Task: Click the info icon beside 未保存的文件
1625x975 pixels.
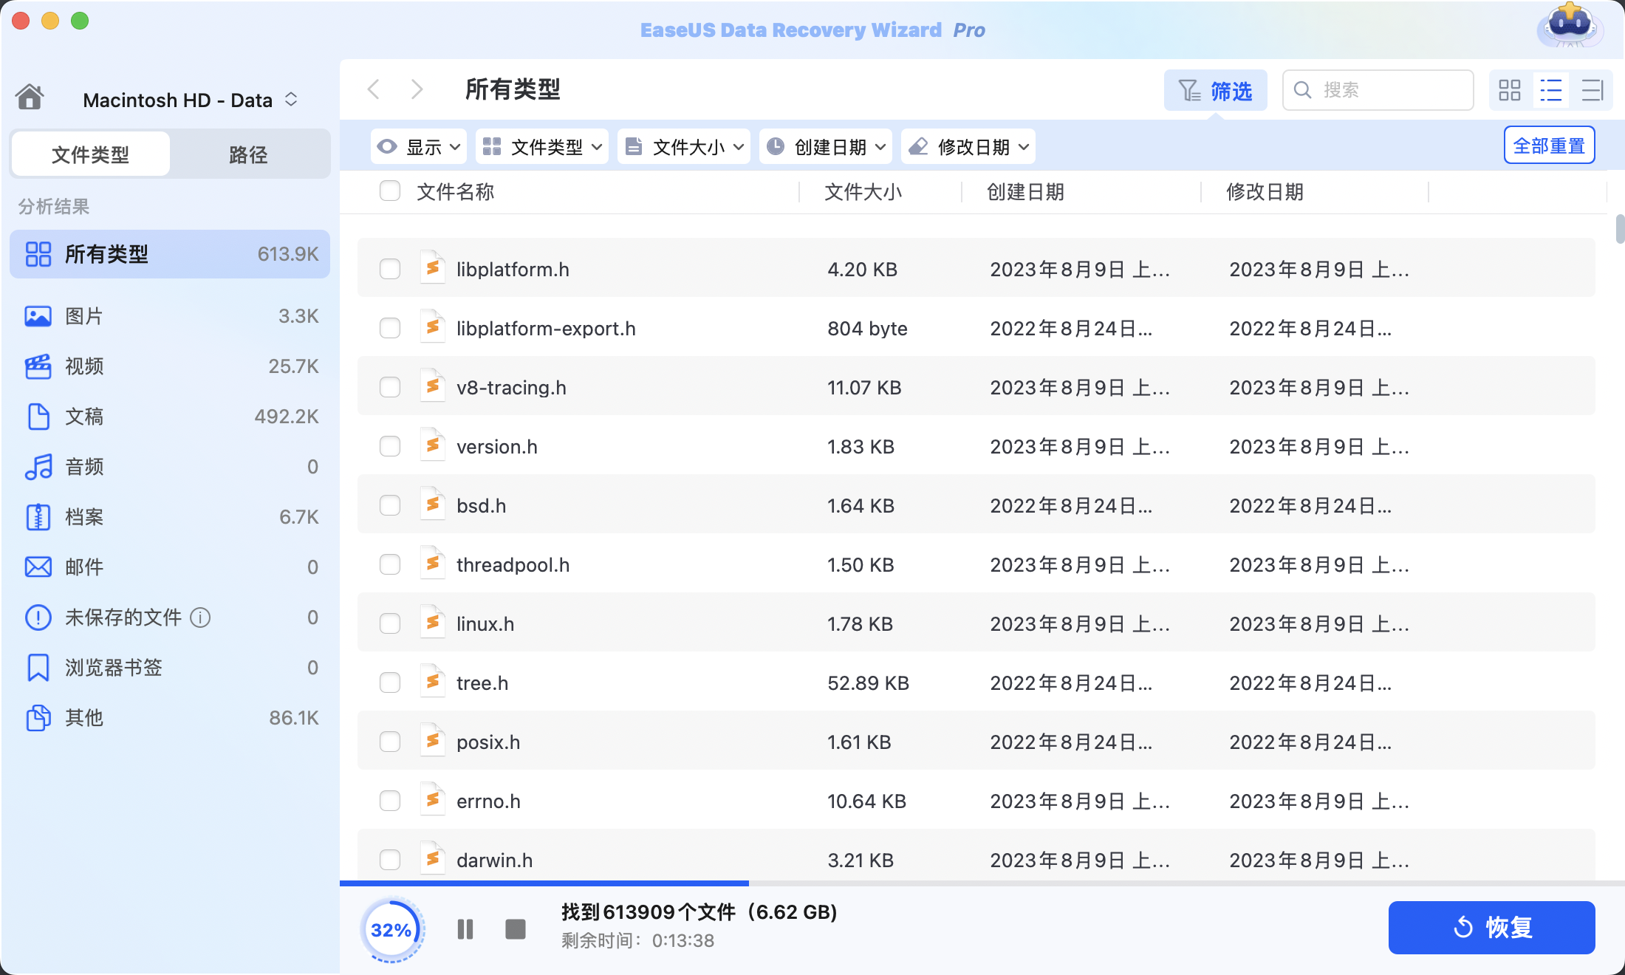Action: pos(200,617)
